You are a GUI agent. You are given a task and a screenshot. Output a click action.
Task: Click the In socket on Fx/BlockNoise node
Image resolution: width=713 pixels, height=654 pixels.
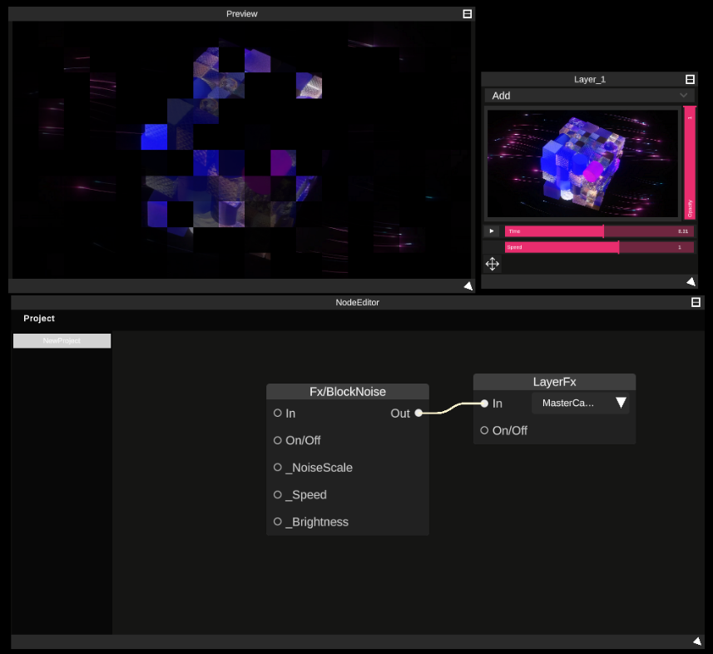277,413
